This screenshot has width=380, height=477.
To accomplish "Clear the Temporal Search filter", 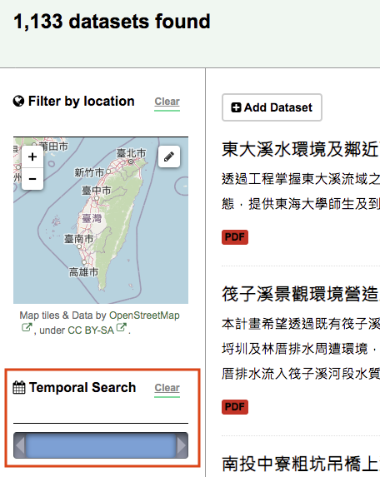I will click(167, 388).
